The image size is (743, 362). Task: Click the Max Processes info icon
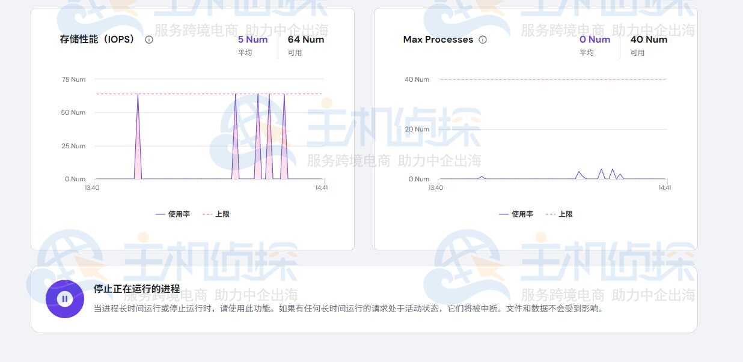[483, 39]
